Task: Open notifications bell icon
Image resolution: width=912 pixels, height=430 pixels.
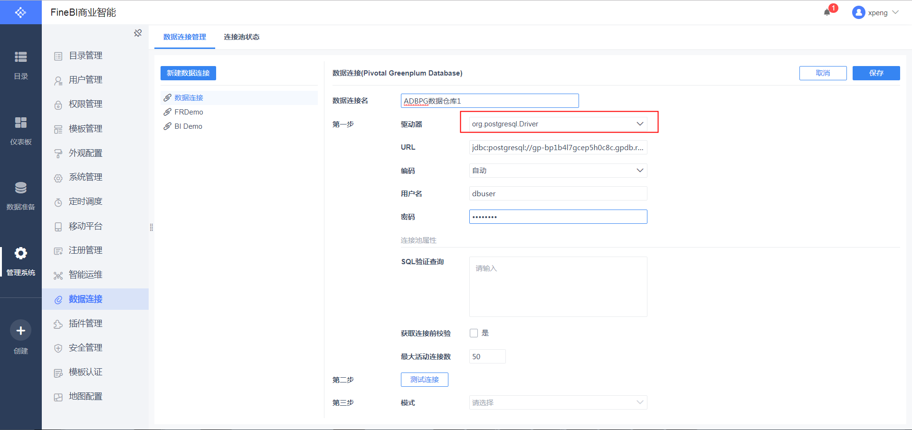Action: click(x=827, y=12)
